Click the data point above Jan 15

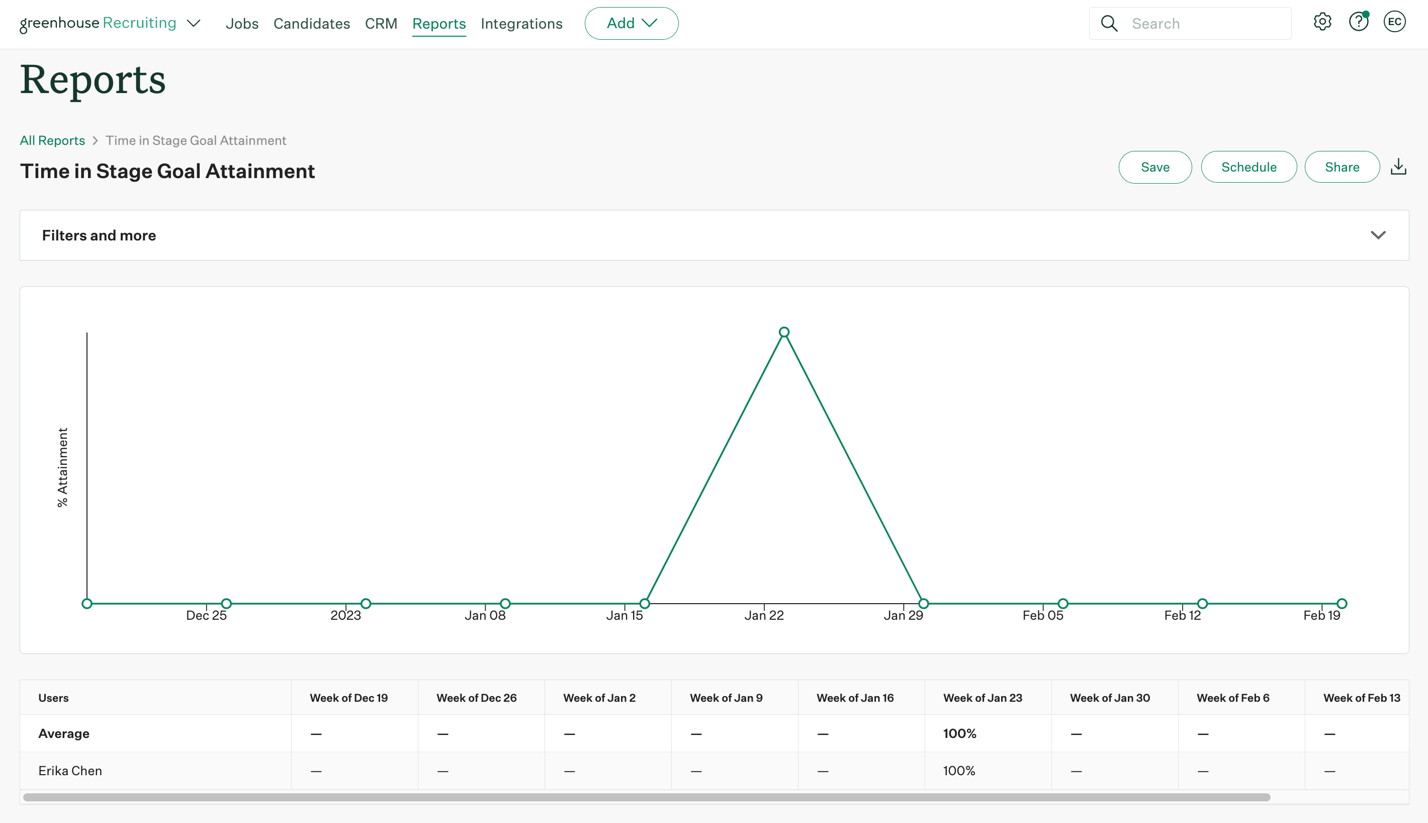click(x=645, y=604)
